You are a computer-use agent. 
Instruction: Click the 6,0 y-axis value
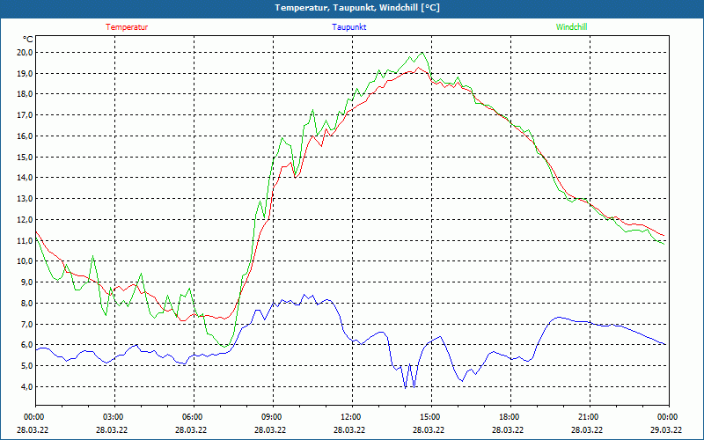coord(26,345)
